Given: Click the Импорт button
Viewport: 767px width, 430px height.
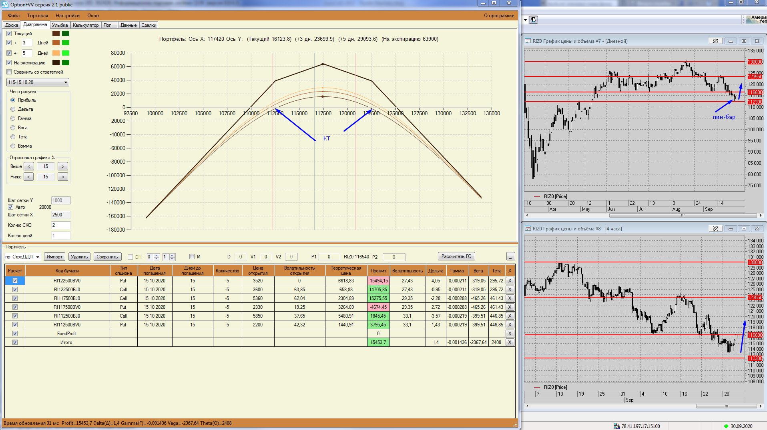Looking at the screenshot, I should pos(54,257).
